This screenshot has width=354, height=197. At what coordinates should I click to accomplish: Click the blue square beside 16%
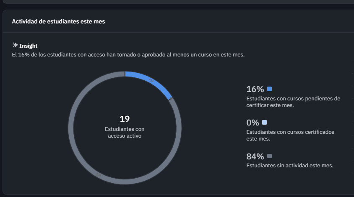point(269,89)
